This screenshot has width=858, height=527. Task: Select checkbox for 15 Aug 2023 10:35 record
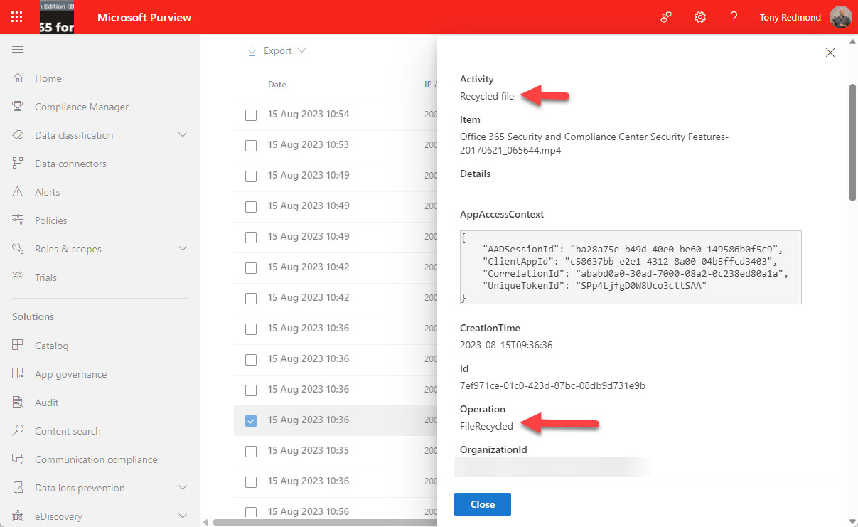click(251, 451)
